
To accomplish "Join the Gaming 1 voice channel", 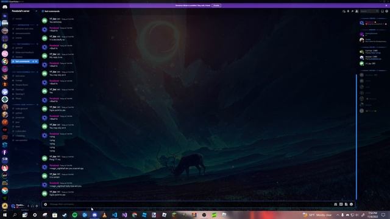I will tap(24, 89).
